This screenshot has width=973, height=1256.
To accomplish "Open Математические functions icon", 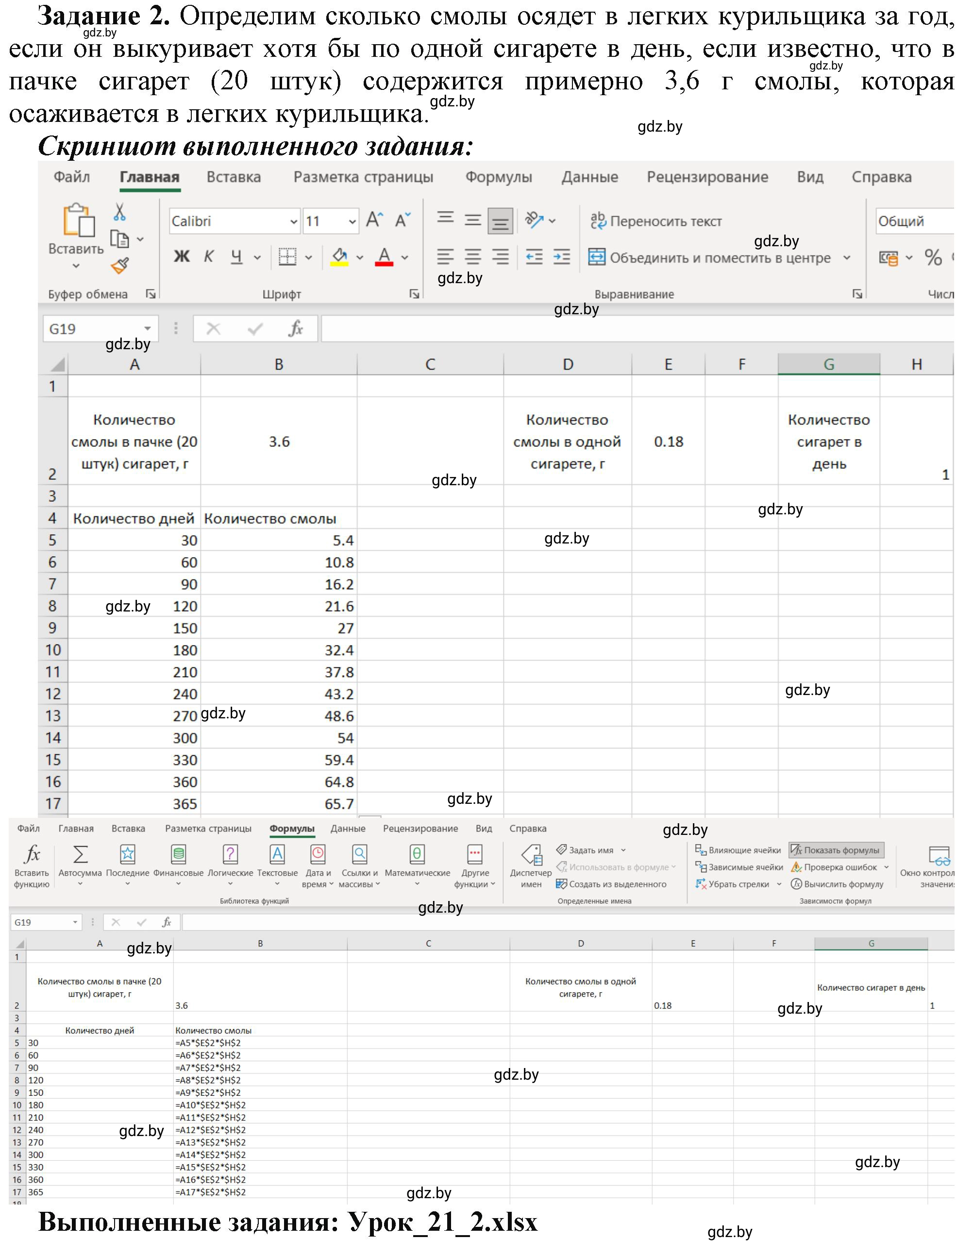I will 417,855.
